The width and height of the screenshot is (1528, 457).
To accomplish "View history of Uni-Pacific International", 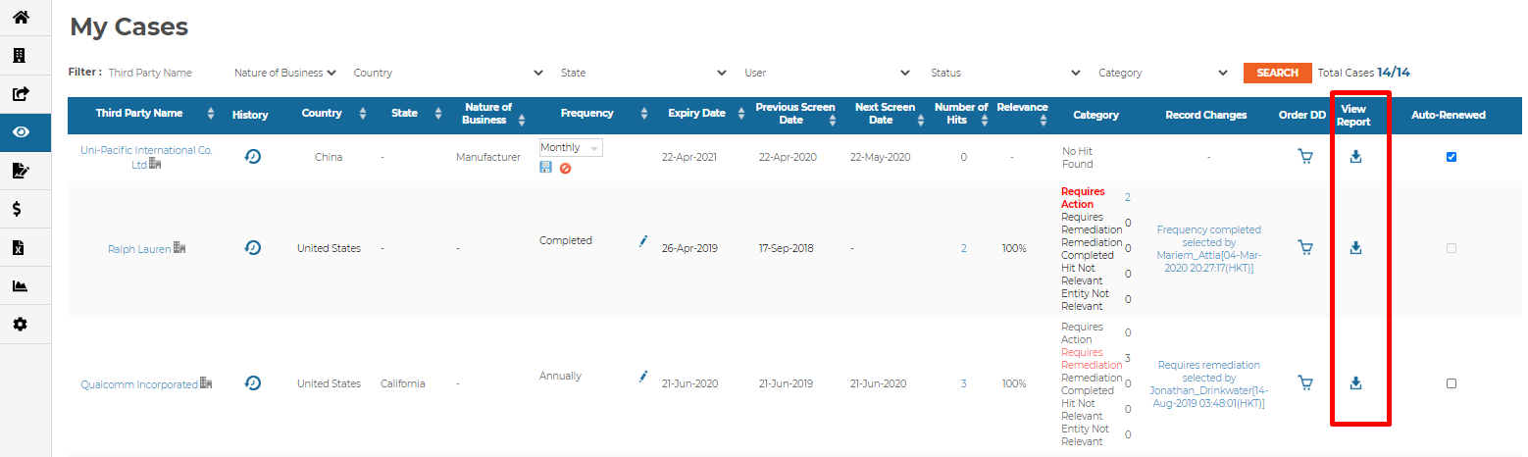I will pos(252,157).
